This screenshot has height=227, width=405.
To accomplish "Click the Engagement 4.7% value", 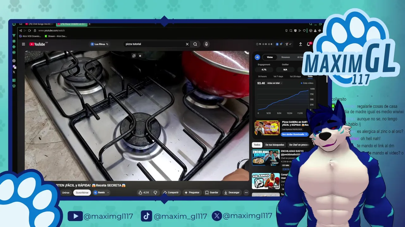I will tap(264, 70).
